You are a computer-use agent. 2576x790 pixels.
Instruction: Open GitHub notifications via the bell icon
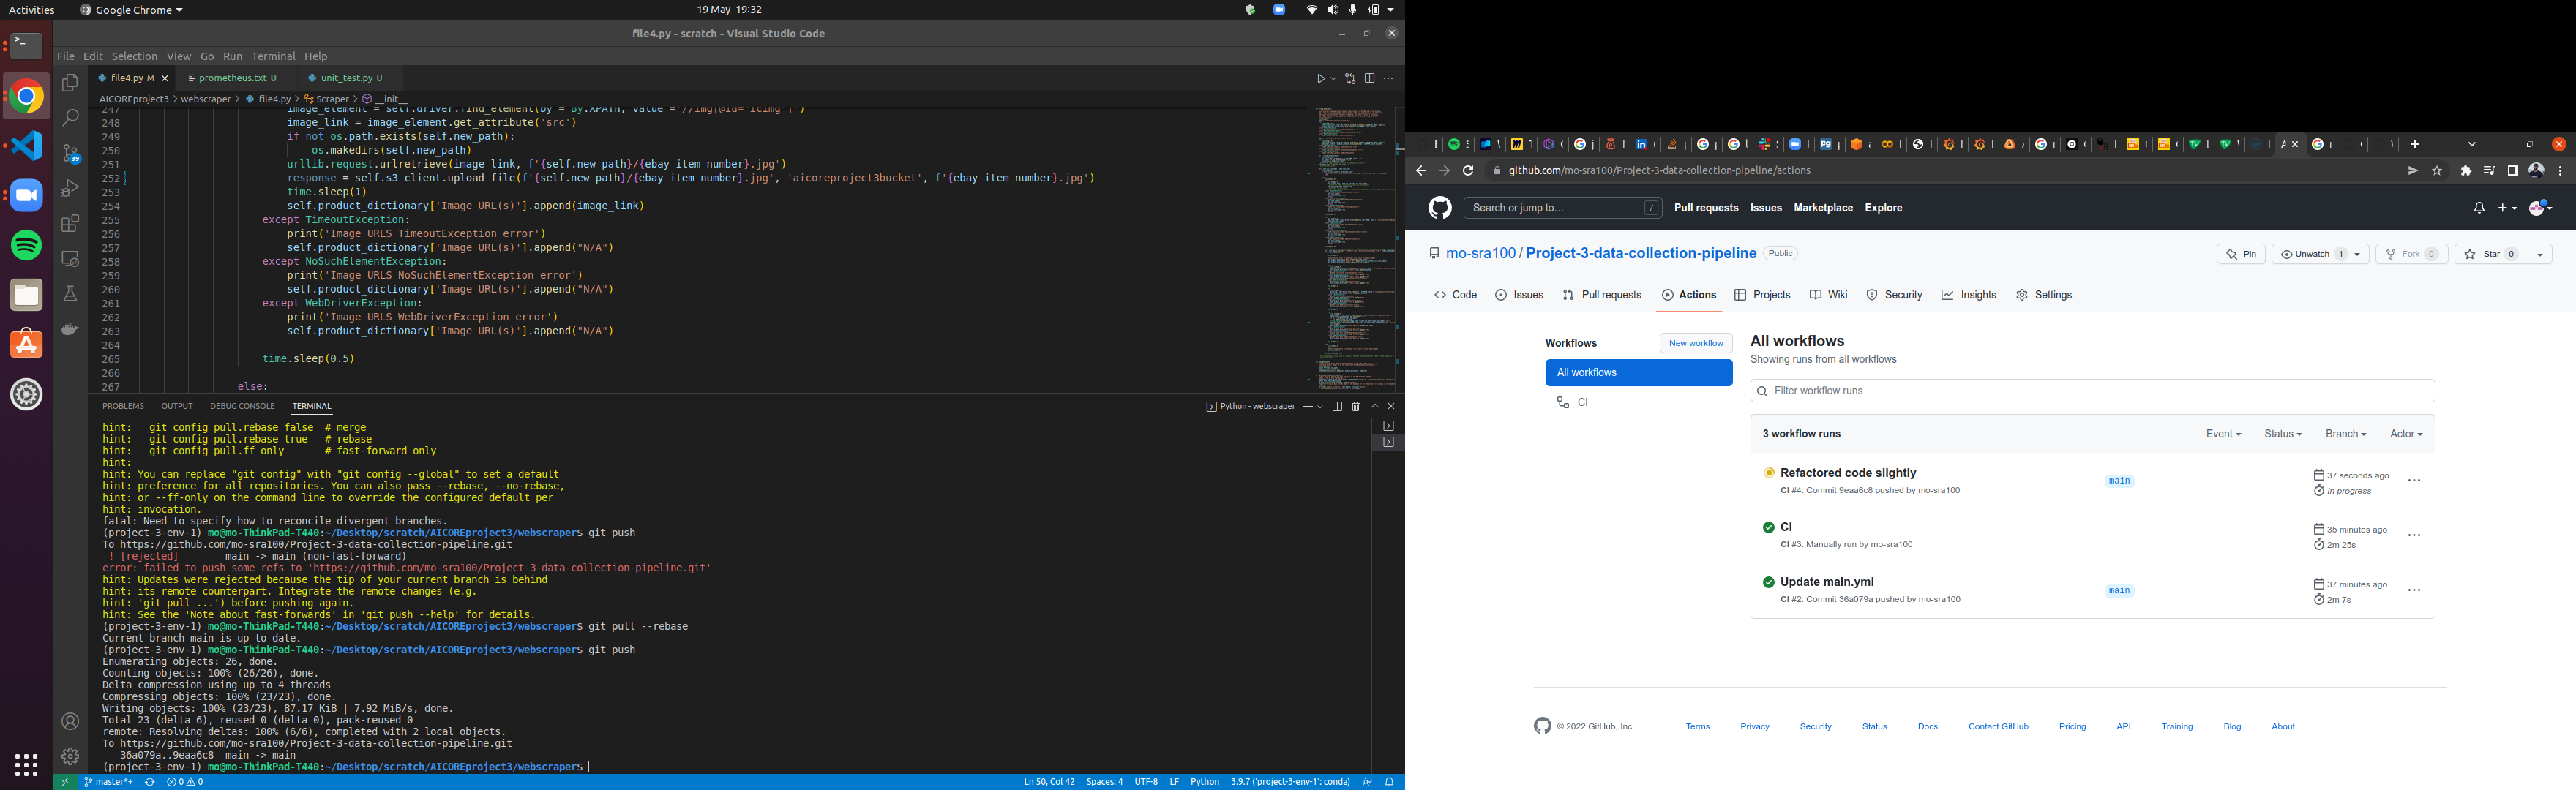click(2478, 207)
